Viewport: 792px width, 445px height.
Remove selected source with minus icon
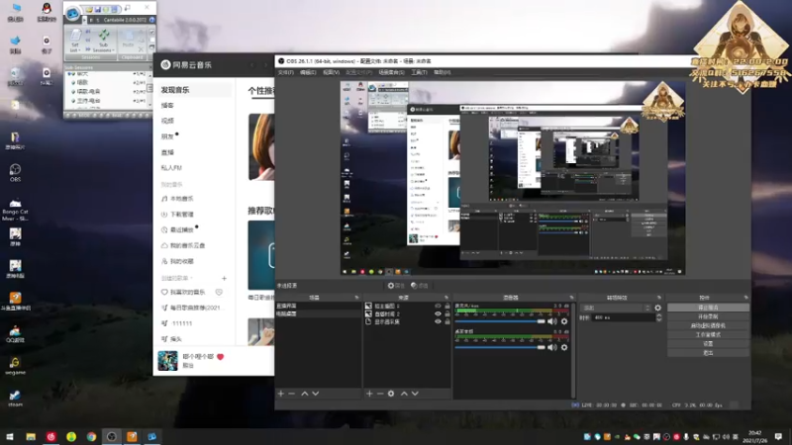tap(380, 394)
